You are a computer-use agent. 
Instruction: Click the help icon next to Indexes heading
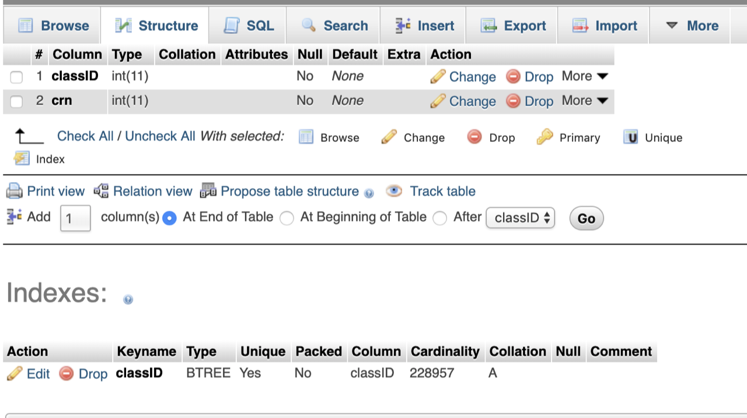(128, 299)
